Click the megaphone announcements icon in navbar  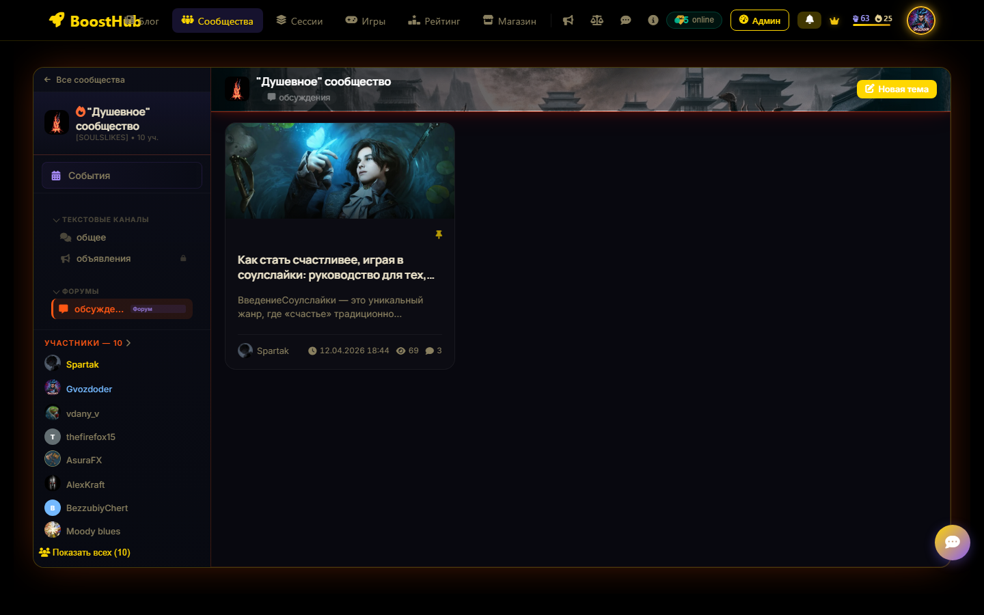click(x=568, y=20)
